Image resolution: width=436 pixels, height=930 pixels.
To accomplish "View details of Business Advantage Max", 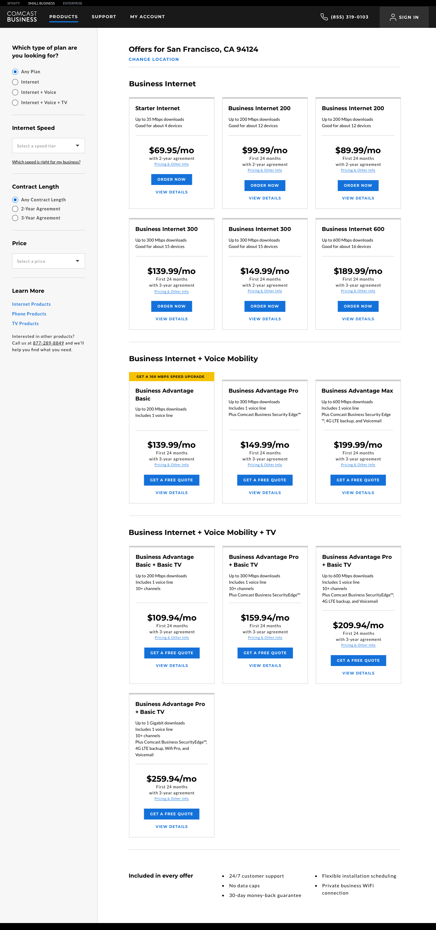I will (x=358, y=493).
